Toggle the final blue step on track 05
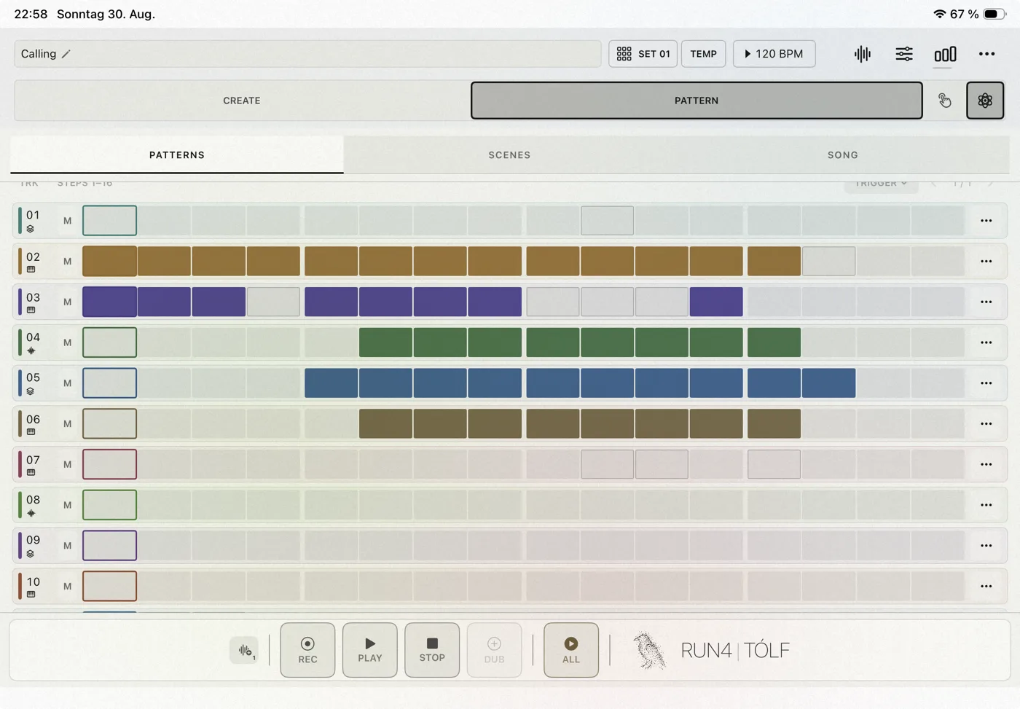1020x709 pixels. [x=828, y=383]
